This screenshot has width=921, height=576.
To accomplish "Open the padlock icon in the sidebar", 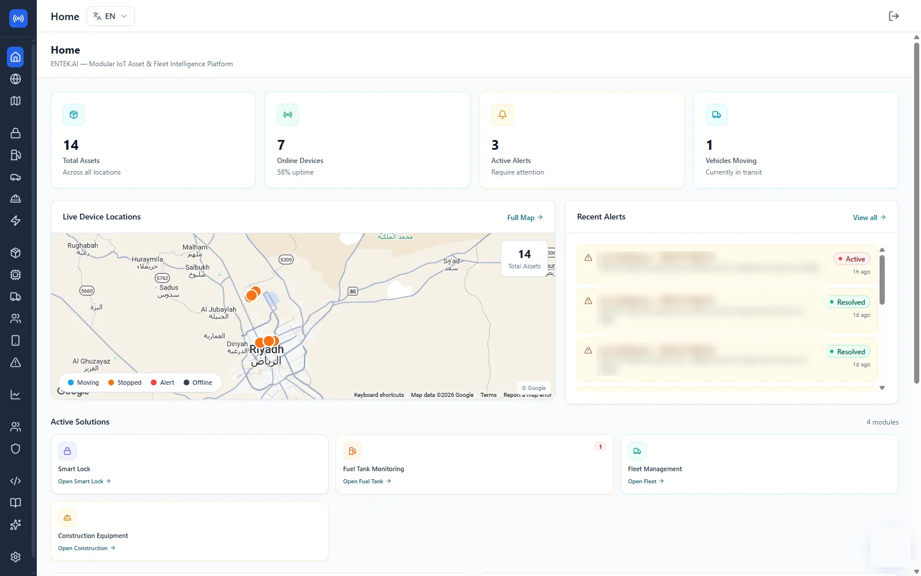I will (16, 133).
